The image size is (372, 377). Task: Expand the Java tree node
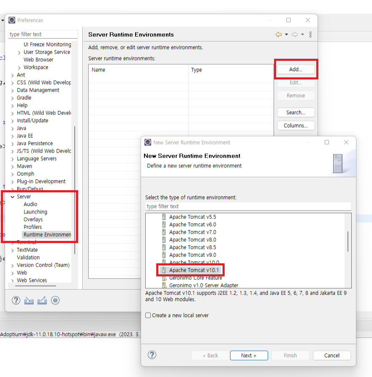pyautogui.click(x=13, y=128)
